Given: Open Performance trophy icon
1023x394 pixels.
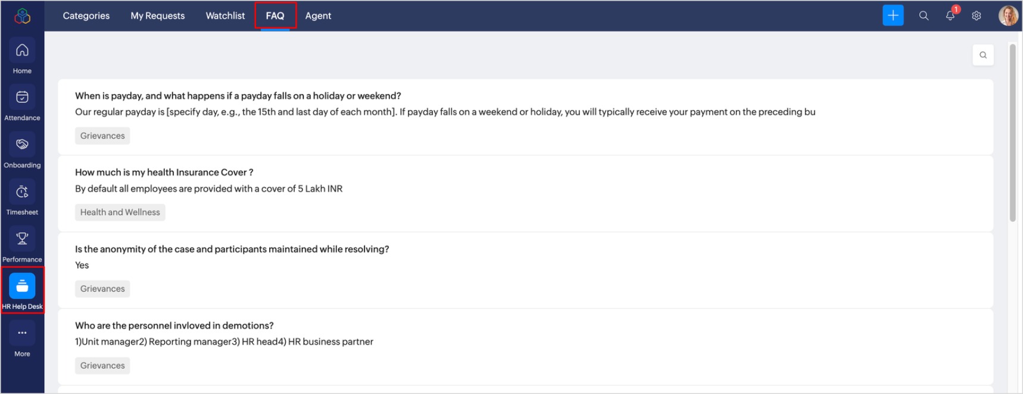Looking at the screenshot, I should pyautogui.click(x=22, y=239).
